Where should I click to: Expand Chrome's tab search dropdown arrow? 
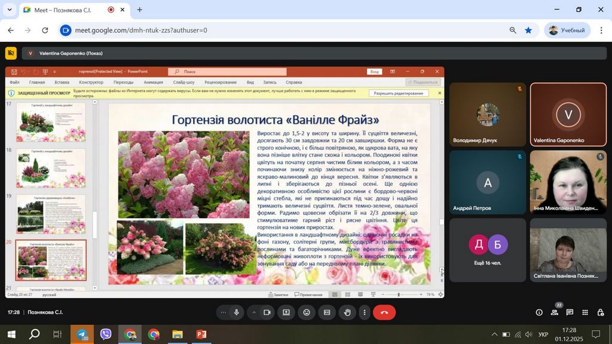[x=10, y=10]
